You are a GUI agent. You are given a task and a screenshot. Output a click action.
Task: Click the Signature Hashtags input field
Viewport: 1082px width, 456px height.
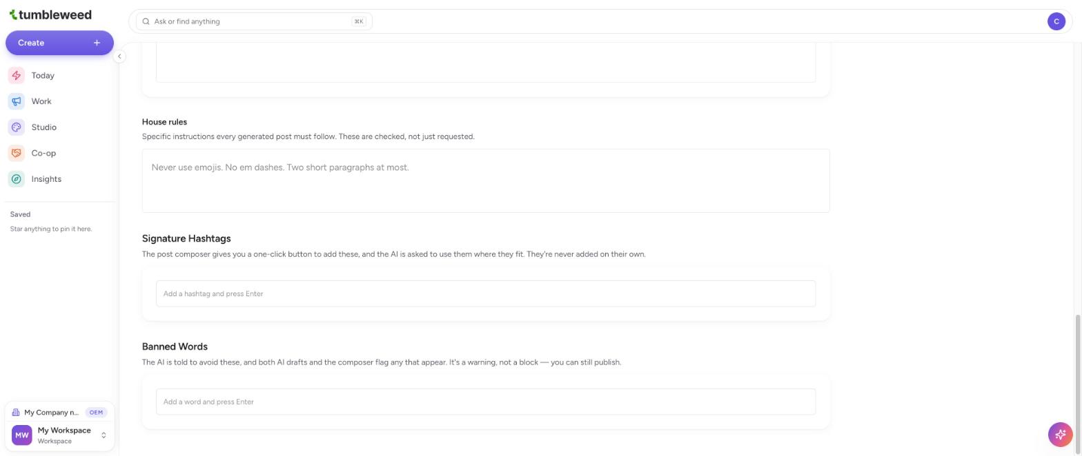[x=486, y=293]
